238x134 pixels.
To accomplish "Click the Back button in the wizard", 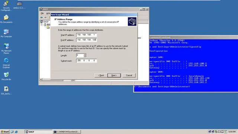I will [101, 75].
